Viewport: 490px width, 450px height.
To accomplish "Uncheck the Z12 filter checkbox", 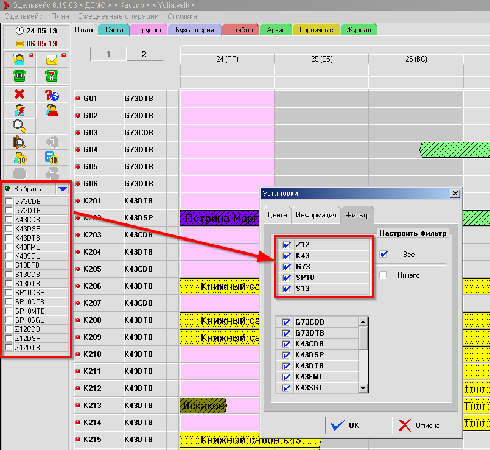I will pyautogui.click(x=287, y=245).
